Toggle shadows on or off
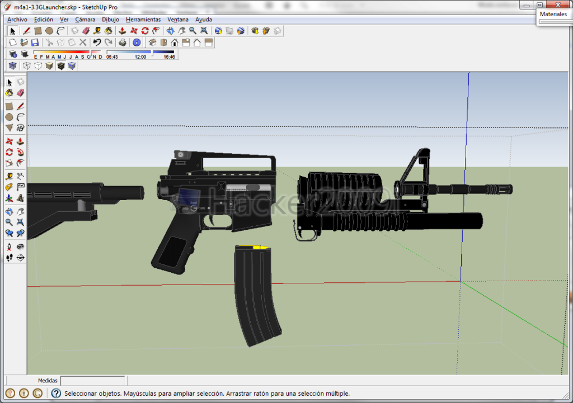The image size is (573, 403). point(25,54)
